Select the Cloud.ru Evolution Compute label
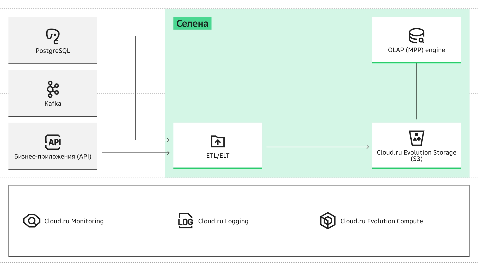 (382, 221)
